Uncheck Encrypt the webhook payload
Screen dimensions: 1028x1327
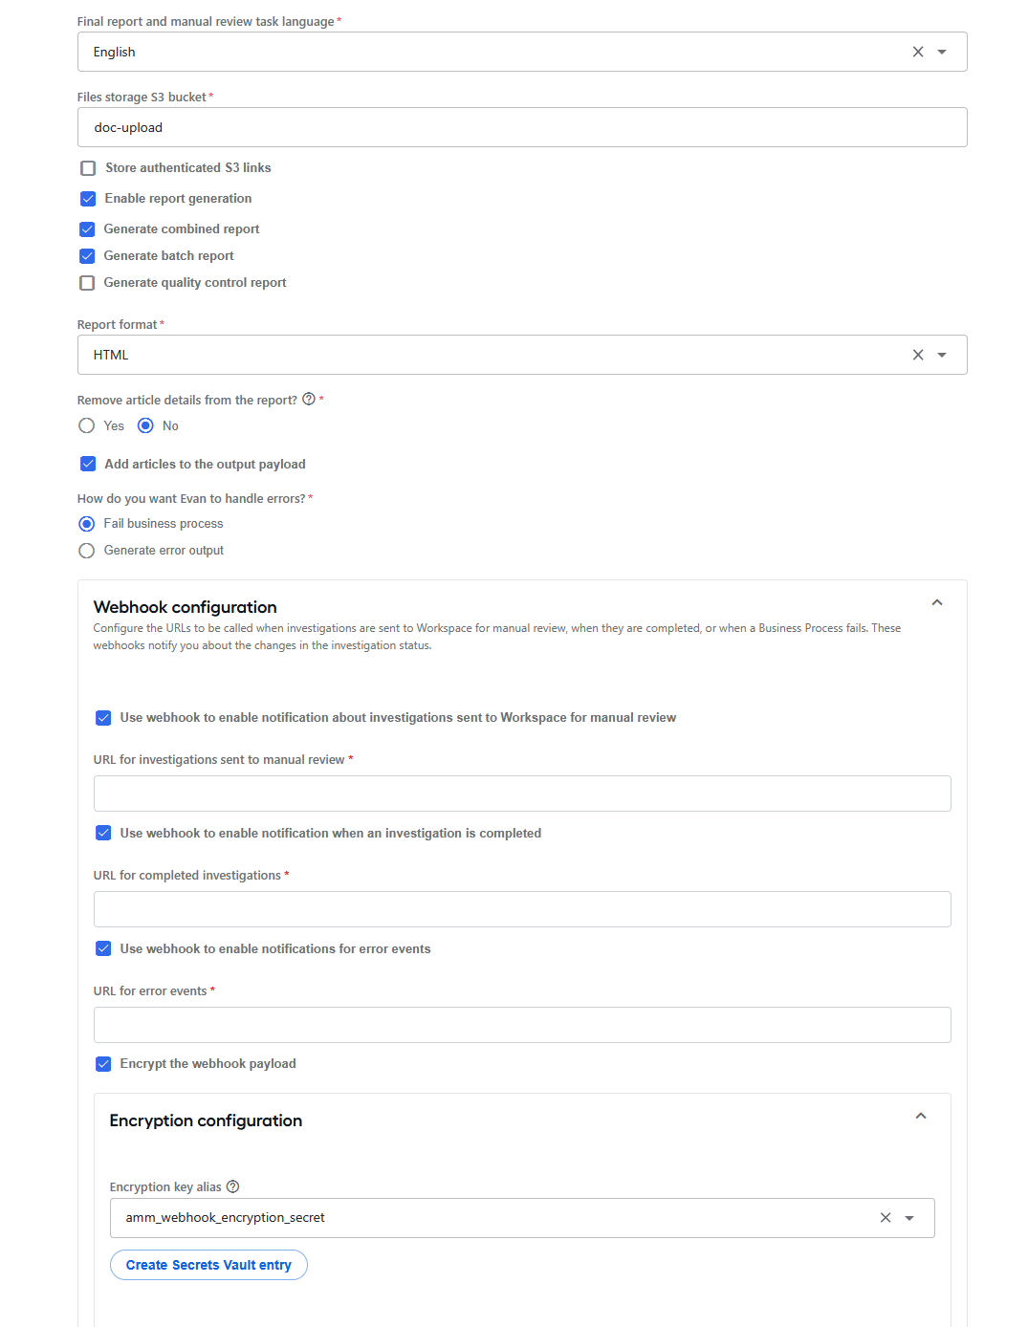[x=103, y=1064]
